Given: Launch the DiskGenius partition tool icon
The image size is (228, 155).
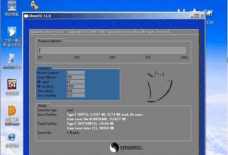Looking at the screenshot, I should pyautogui.click(x=12, y=115).
